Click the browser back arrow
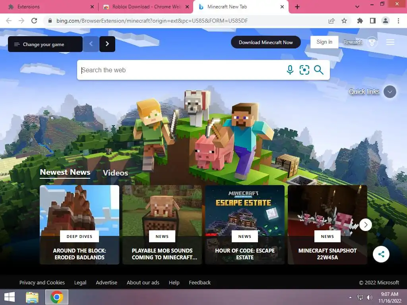Screen dimensions: 407x305 pyautogui.click(x=9, y=21)
